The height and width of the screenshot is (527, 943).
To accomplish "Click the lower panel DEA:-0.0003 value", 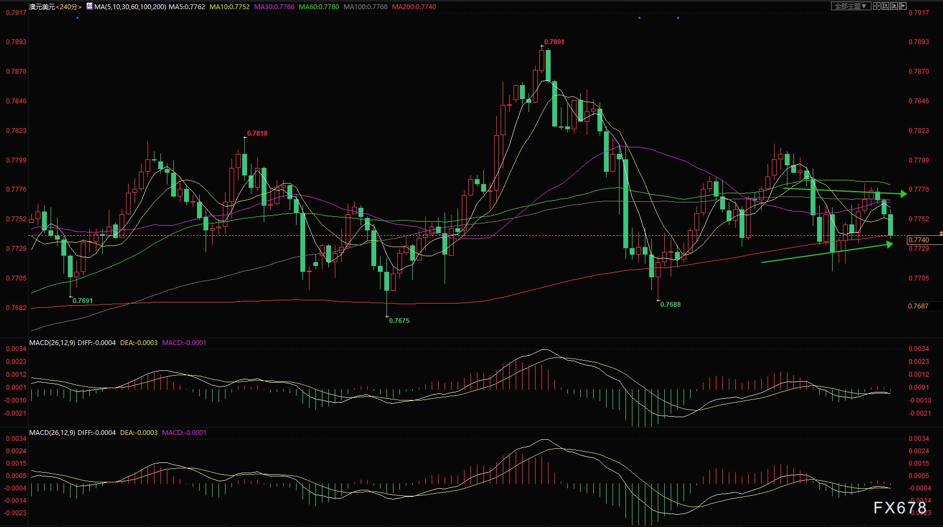I will pyautogui.click(x=139, y=432).
